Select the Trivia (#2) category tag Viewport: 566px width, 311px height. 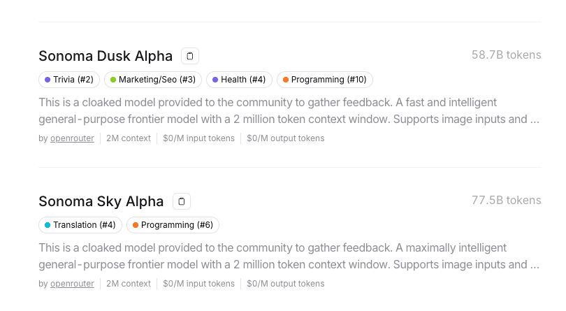70,80
